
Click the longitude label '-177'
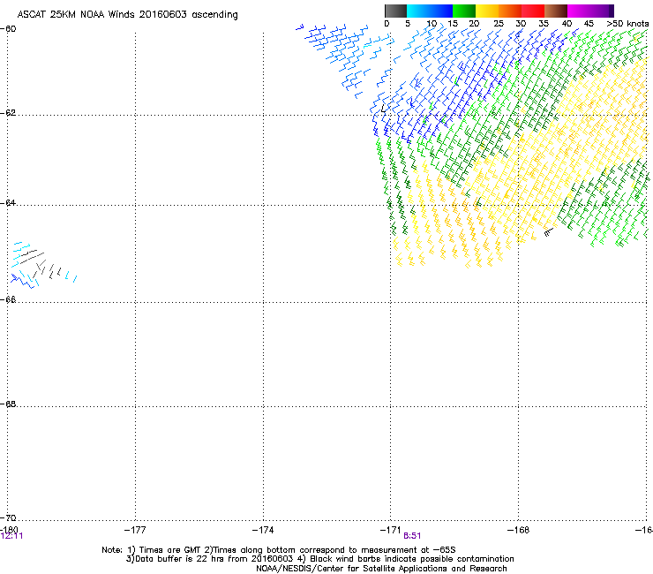[x=135, y=530]
